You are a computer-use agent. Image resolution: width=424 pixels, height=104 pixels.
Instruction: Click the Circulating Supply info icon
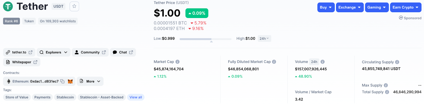coord(397,62)
